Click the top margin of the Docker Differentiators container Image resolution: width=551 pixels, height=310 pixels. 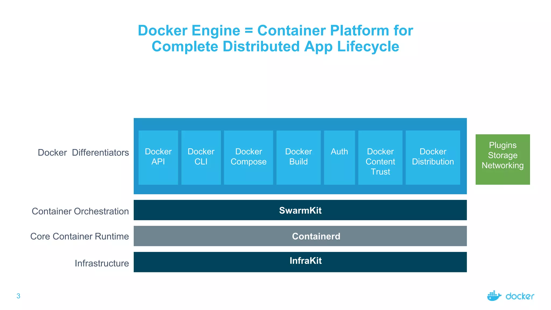300,124
